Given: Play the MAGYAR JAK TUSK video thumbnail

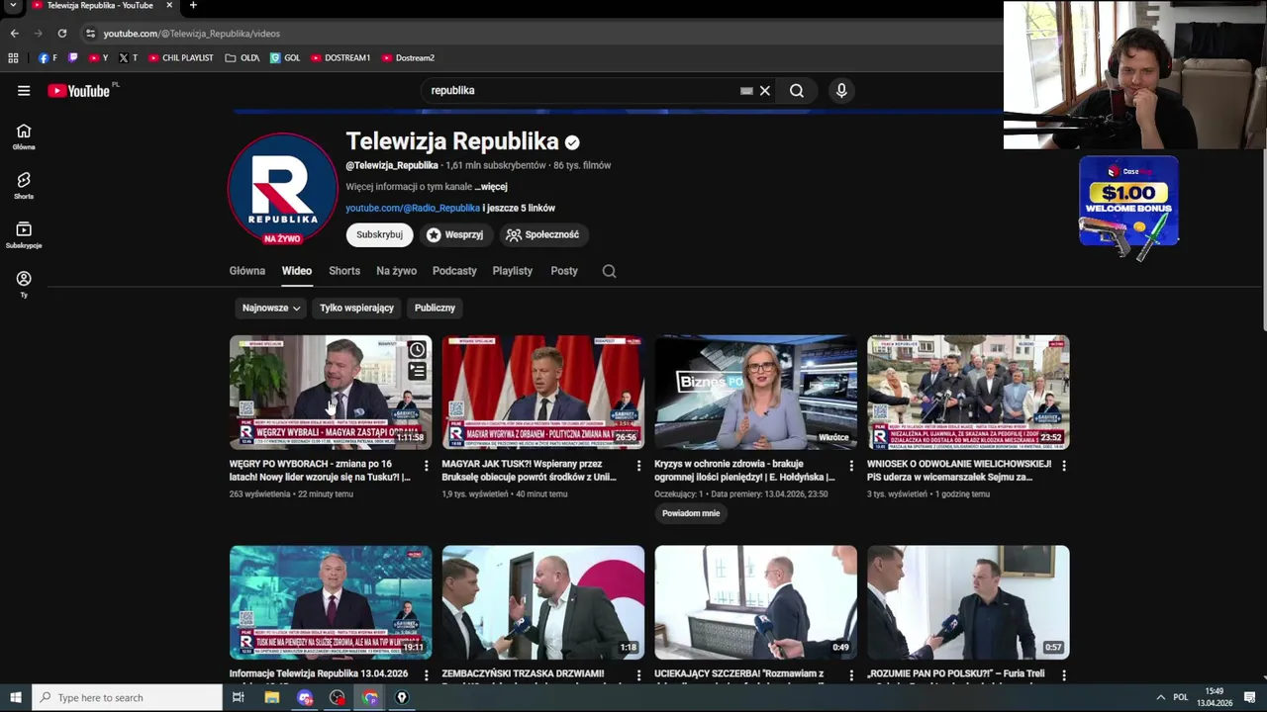Looking at the screenshot, I should pyautogui.click(x=542, y=393).
